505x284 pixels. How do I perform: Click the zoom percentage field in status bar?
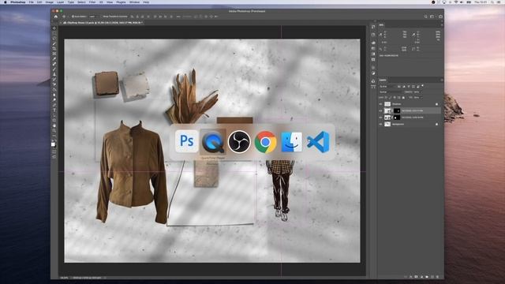pos(64,278)
